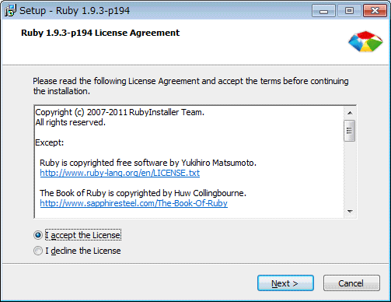Click the Next > button
Image resolution: width=391 pixels, height=302 pixels.
click(x=285, y=283)
